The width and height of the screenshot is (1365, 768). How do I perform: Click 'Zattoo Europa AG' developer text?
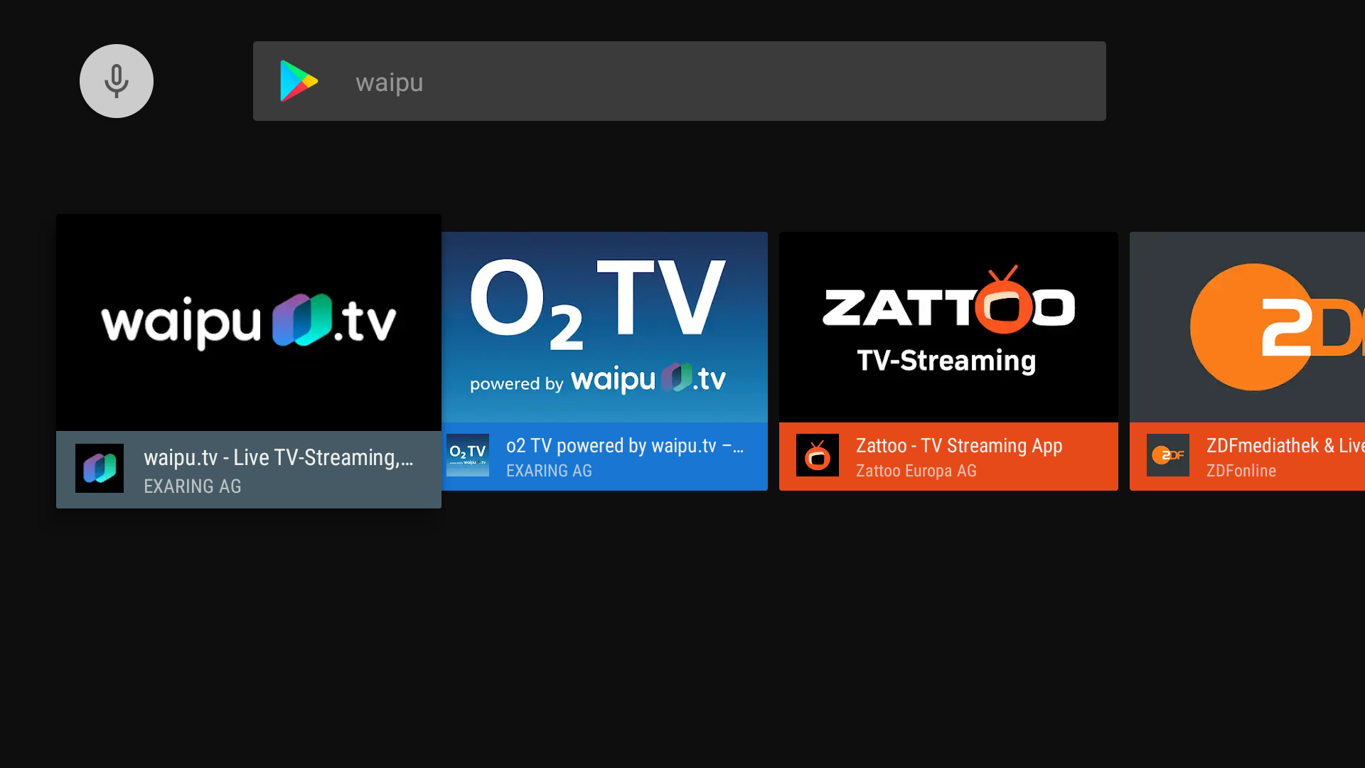pyautogui.click(x=916, y=471)
